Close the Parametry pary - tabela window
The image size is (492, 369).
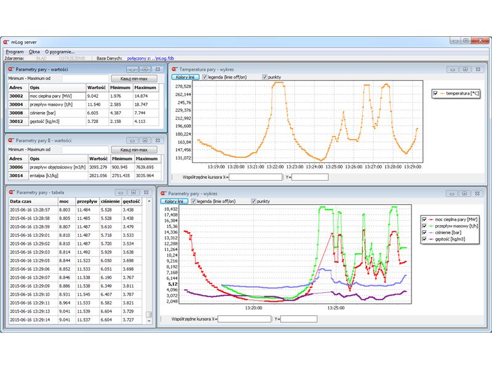tap(146, 192)
